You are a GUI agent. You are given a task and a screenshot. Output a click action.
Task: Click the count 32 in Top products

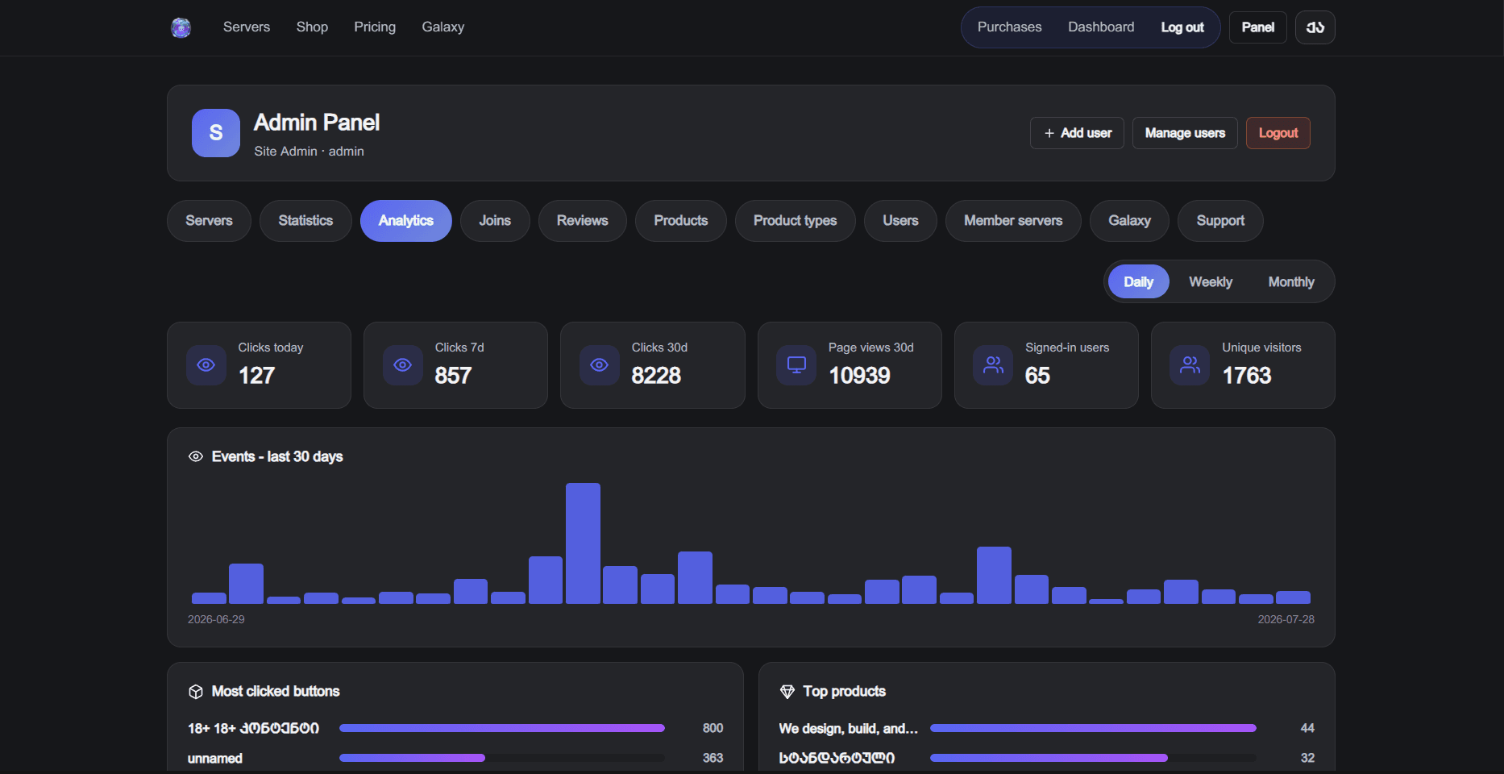pyautogui.click(x=1307, y=758)
